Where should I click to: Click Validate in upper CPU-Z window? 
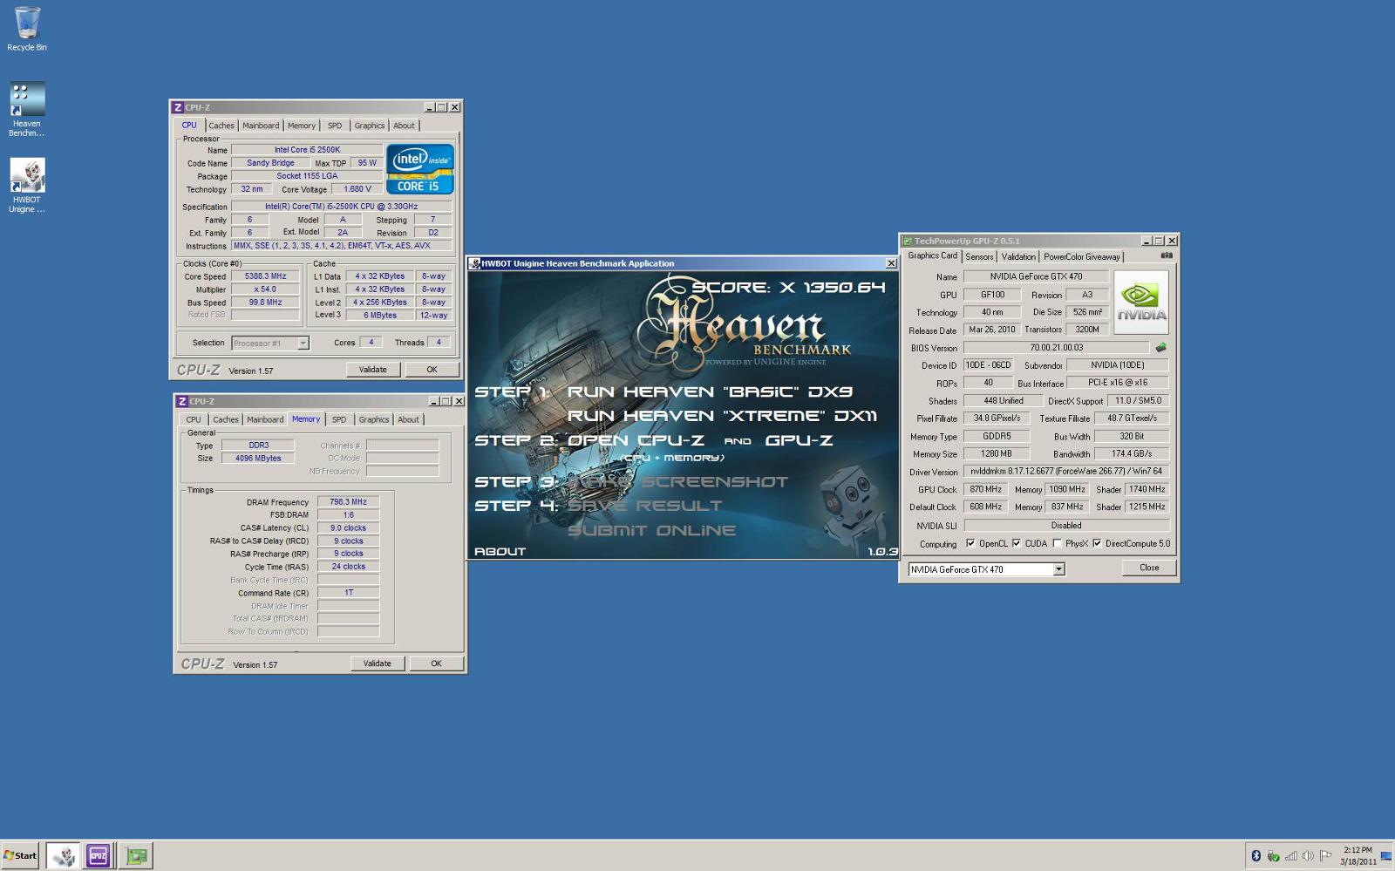[x=373, y=370]
